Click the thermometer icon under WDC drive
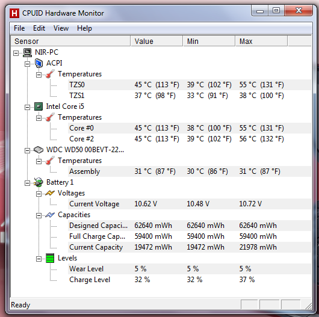Screen dimensions: 319x317 (x=50, y=161)
